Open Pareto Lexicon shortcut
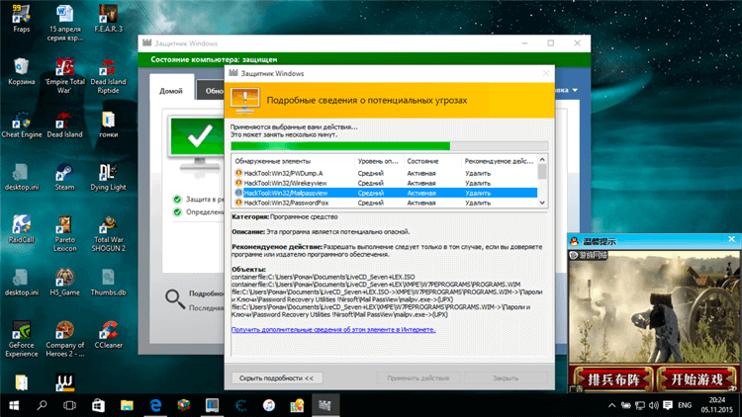The width and height of the screenshot is (742, 417). [65, 233]
